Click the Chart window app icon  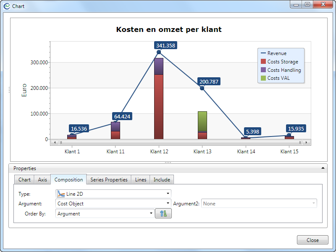point(7,6)
